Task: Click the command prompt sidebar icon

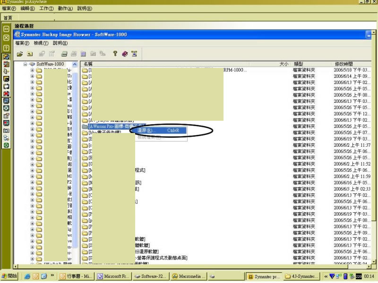Action: [x=6, y=79]
